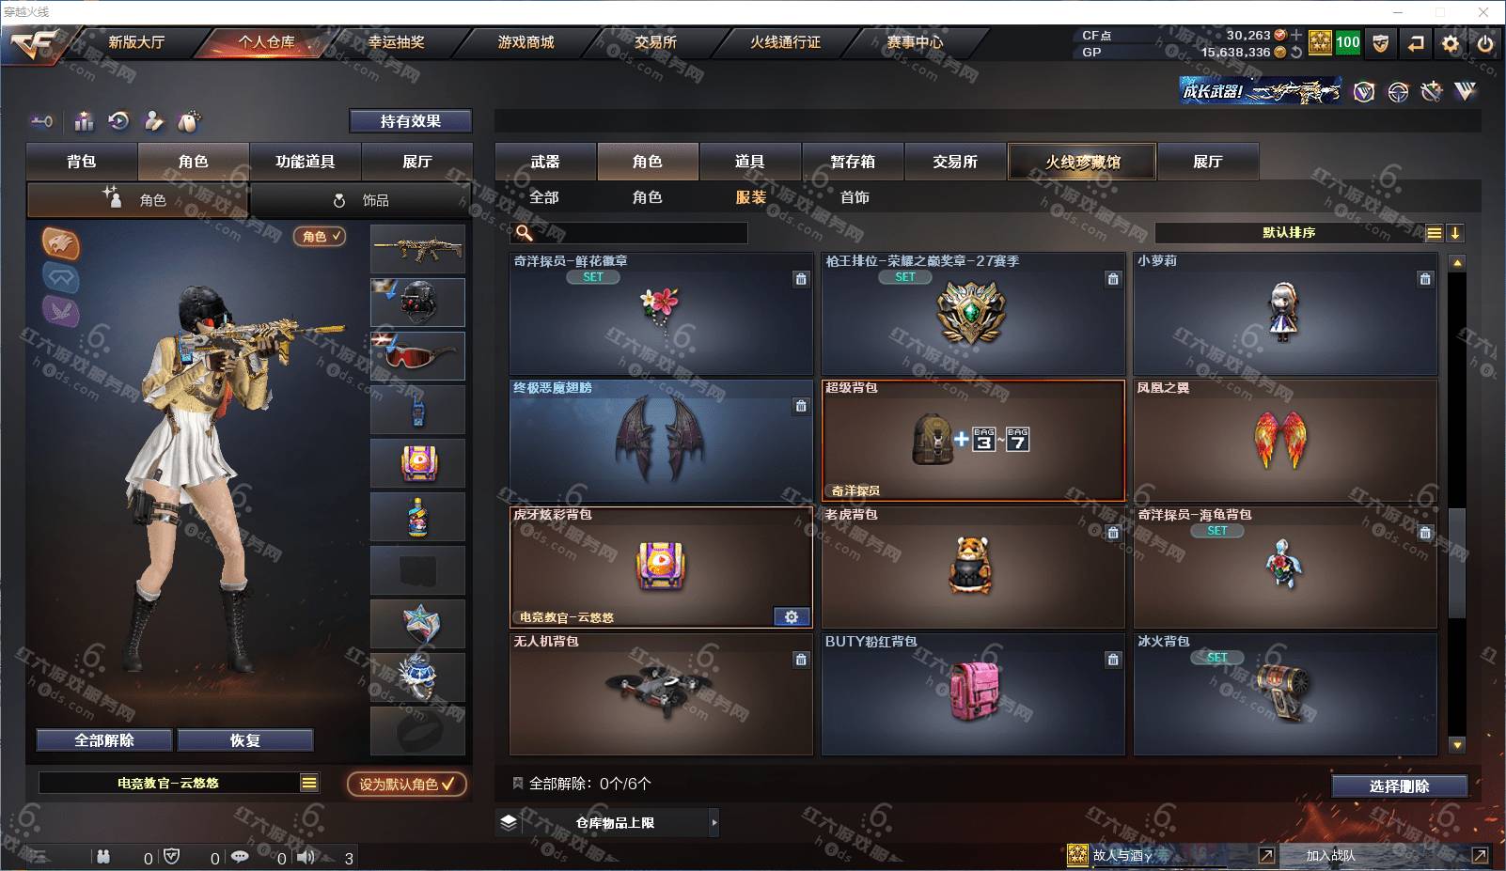This screenshot has width=1506, height=871.
Task: Open the mouse icon above 背包 tab
Action: [189, 121]
